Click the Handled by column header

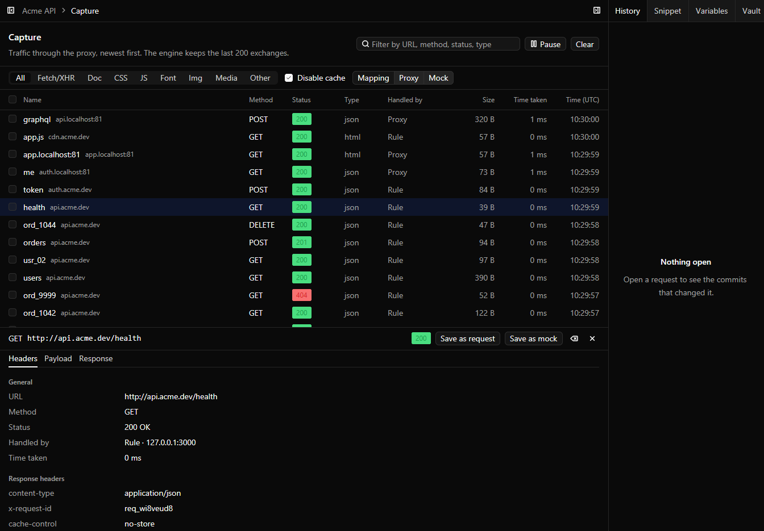[405, 100]
